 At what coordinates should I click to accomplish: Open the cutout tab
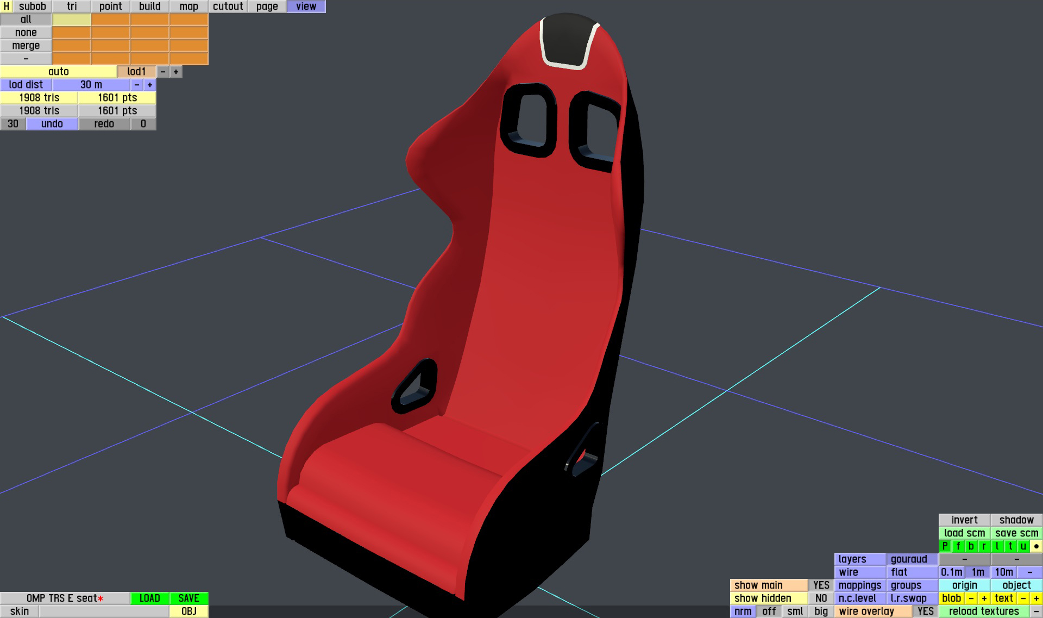[x=228, y=7]
